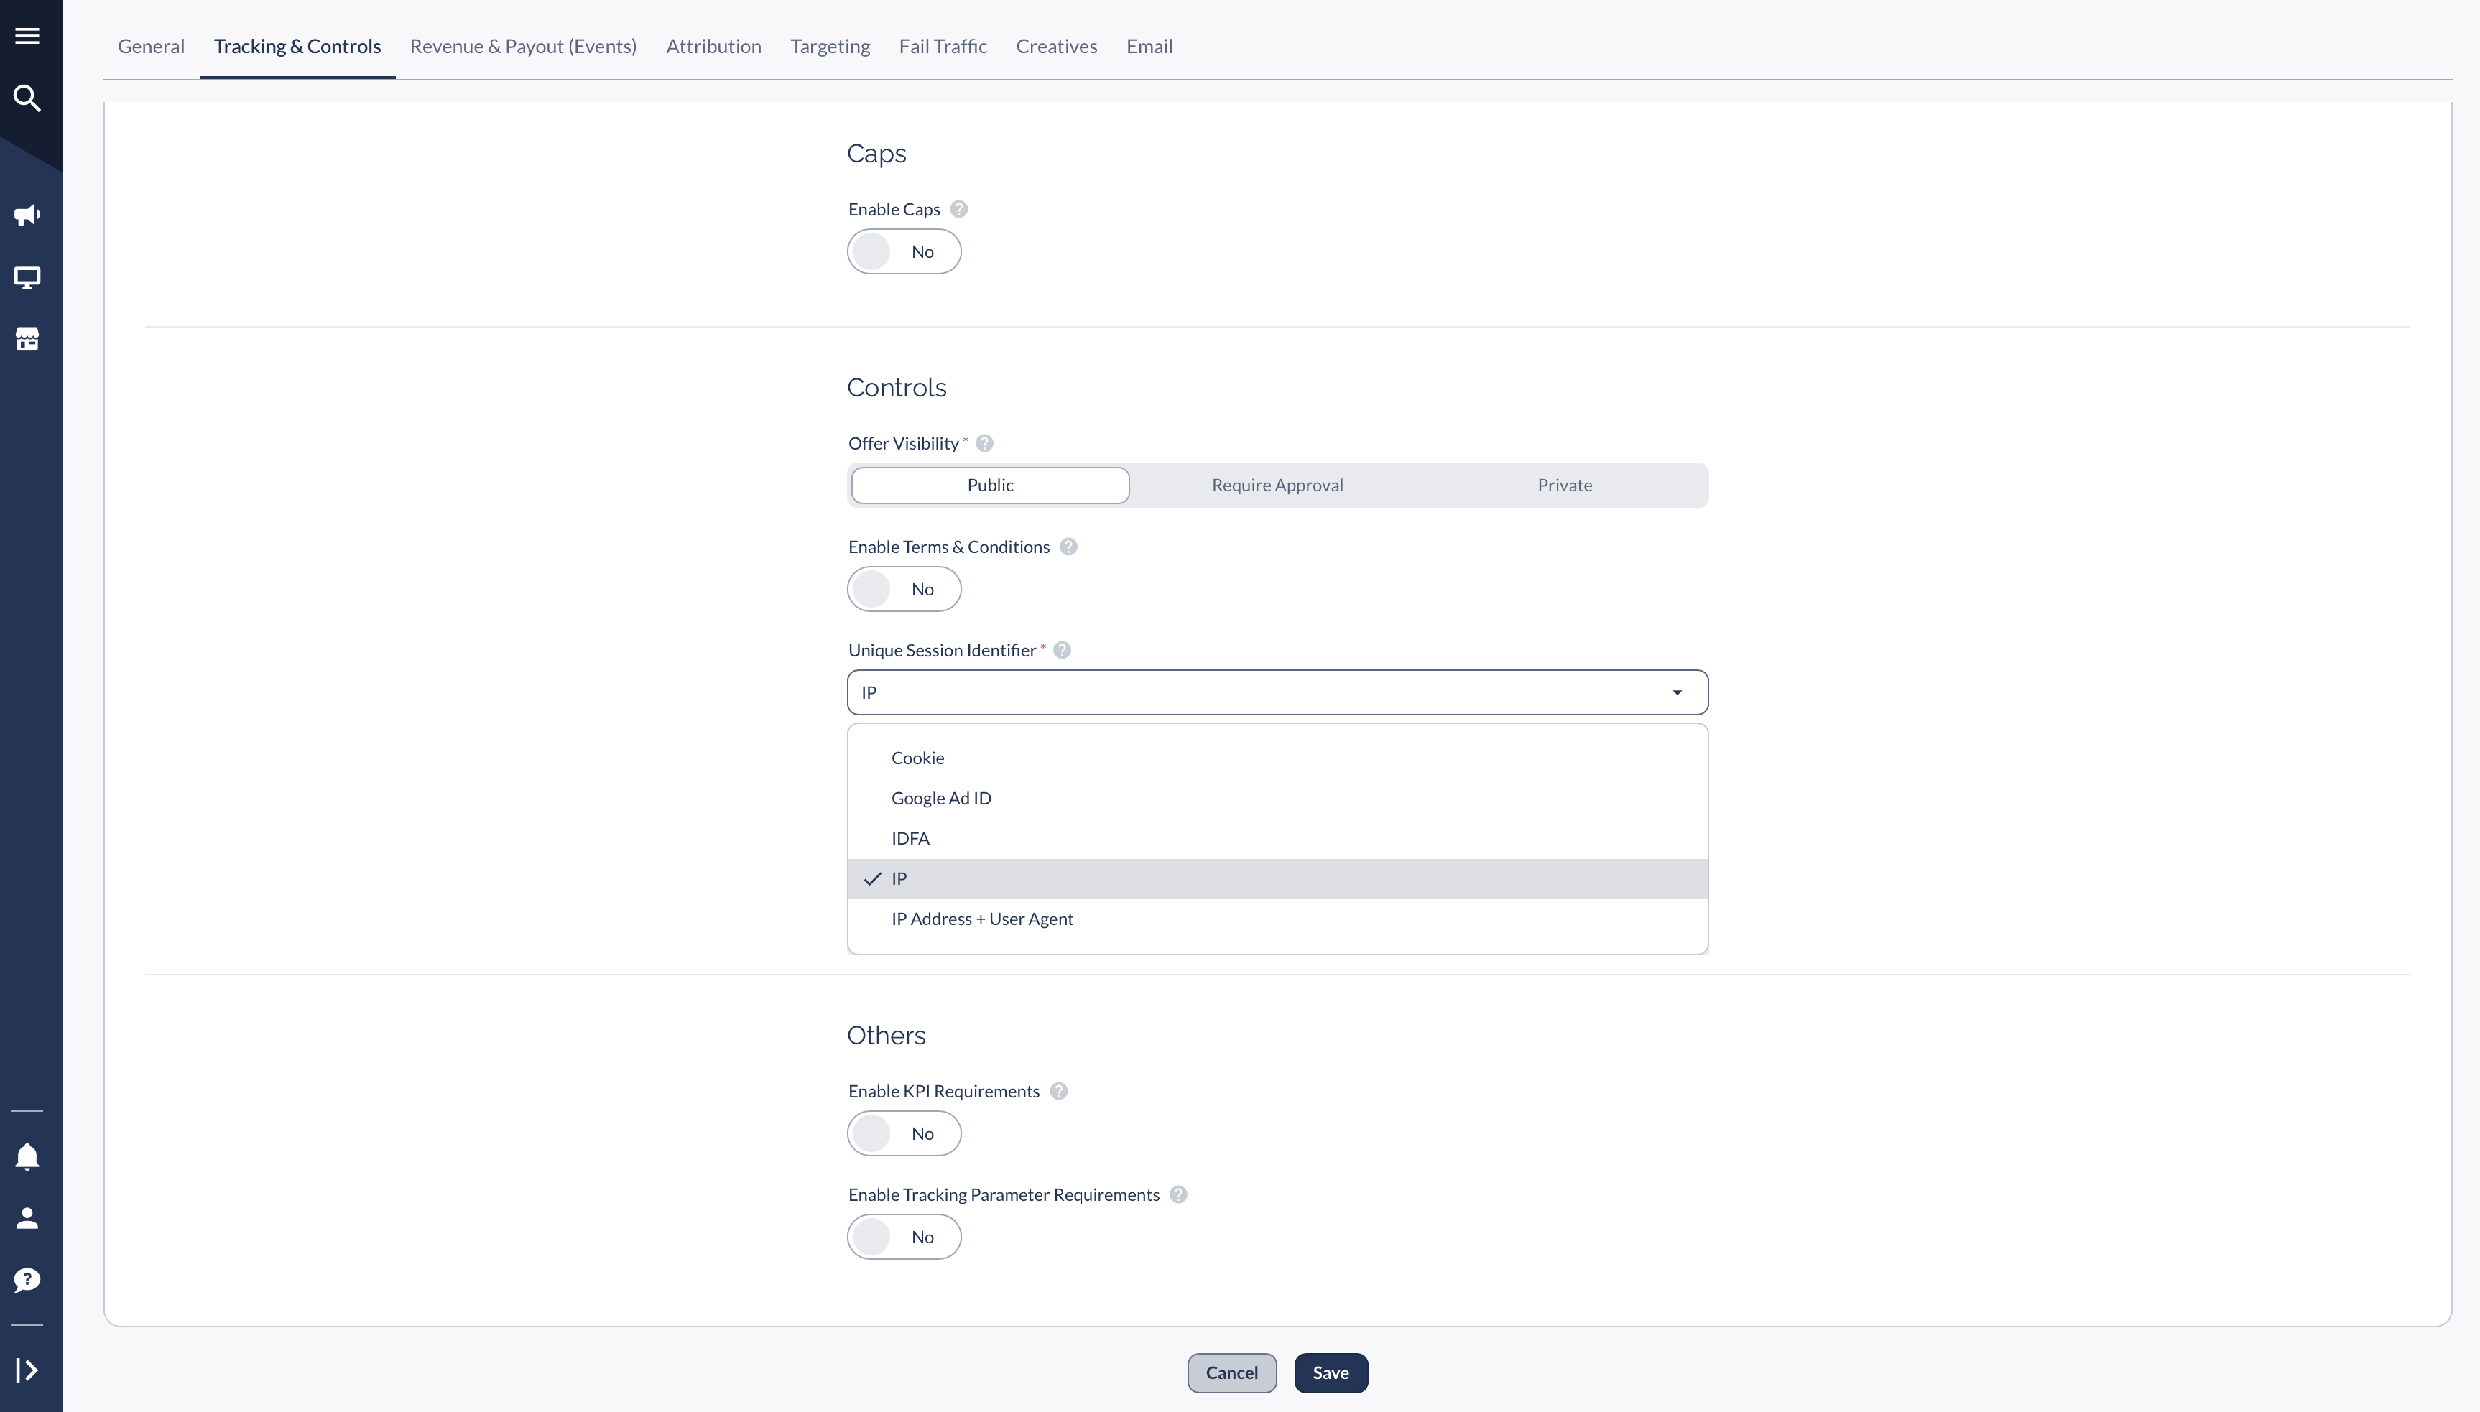Toggle Enable Tracking Parameter Requirements switch
This screenshot has height=1412, width=2480.
tap(904, 1237)
